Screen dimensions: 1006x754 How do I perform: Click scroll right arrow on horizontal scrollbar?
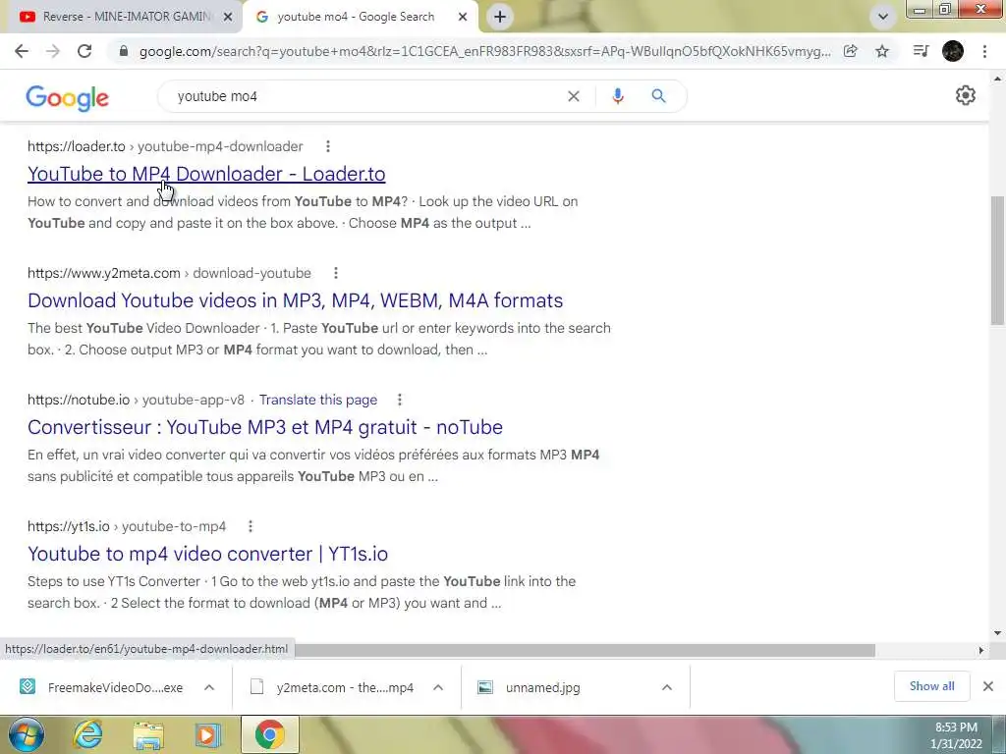981,650
